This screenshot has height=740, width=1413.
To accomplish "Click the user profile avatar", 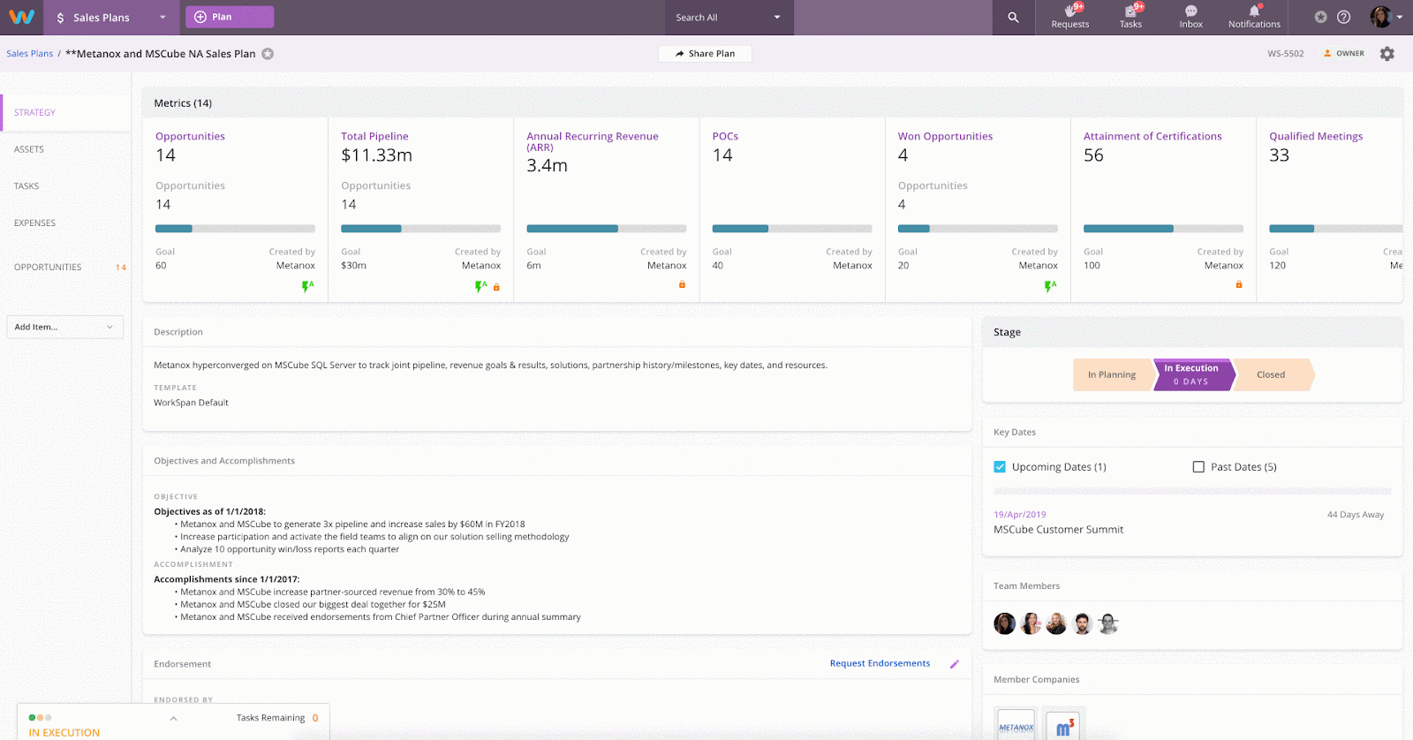I will 1380,17.
